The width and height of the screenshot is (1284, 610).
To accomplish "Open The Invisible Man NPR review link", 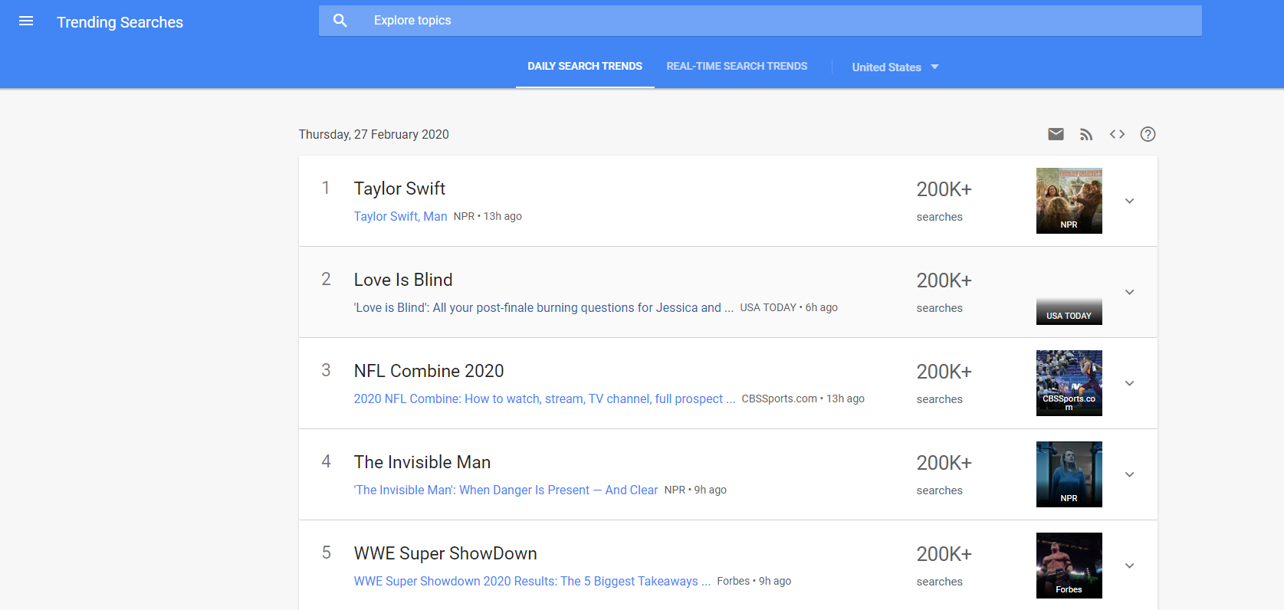I will pos(505,490).
